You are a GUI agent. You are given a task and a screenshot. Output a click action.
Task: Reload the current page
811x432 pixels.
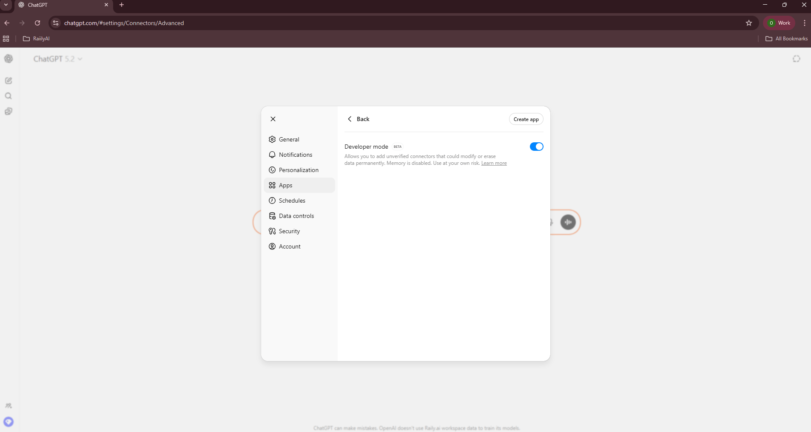coord(37,23)
